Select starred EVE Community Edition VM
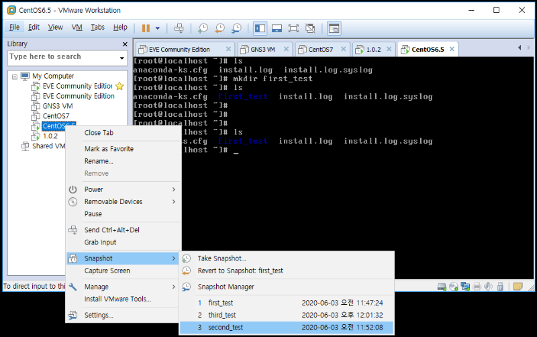 point(77,86)
